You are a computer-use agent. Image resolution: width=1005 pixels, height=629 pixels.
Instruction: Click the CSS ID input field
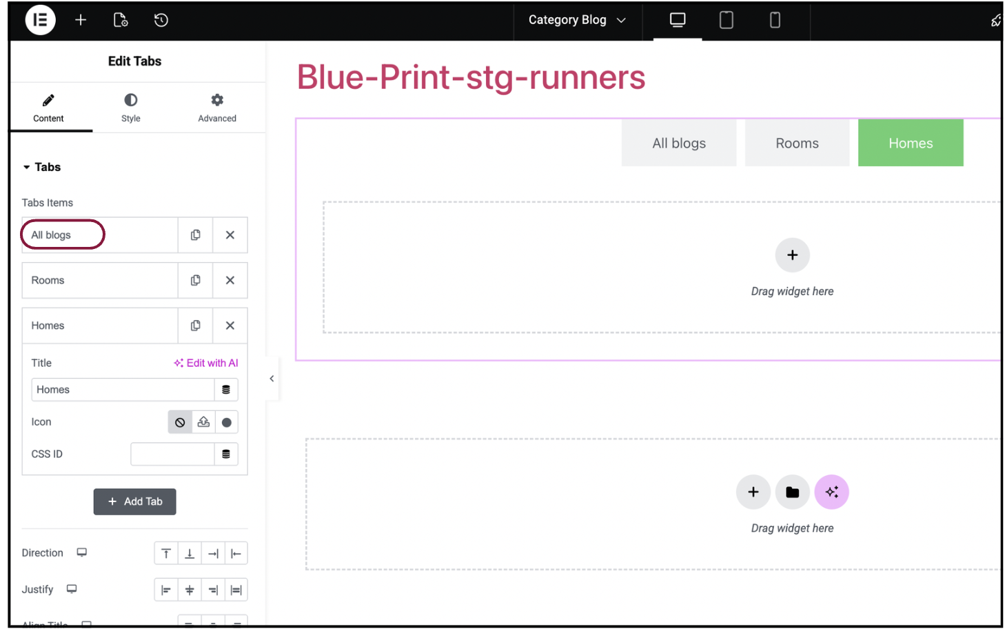pyautogui.click(x=172, y=454)
